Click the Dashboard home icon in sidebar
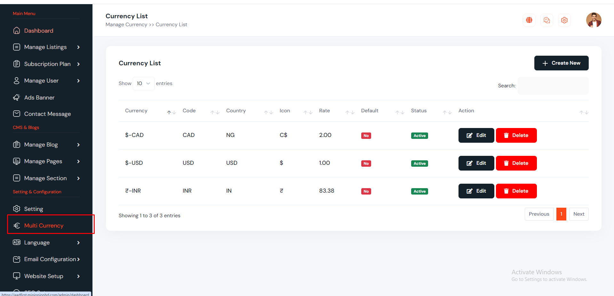Screen dimensions: 614x296 pos(17,31)
